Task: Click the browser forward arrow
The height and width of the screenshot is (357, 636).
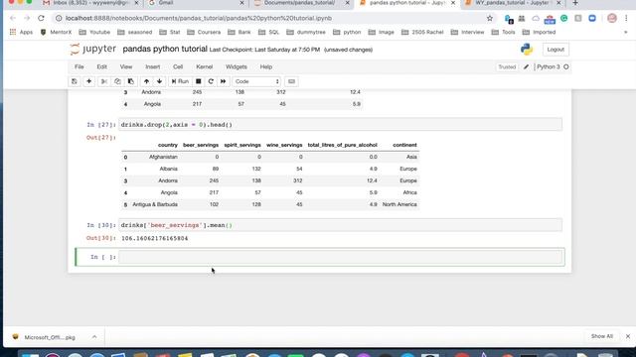Action: [27, 18]
